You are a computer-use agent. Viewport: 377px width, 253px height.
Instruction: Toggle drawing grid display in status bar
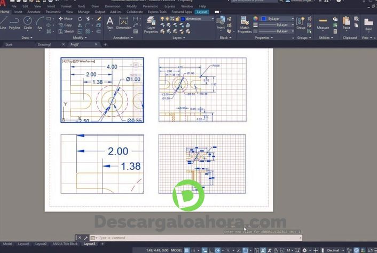[x=187, y=250]
